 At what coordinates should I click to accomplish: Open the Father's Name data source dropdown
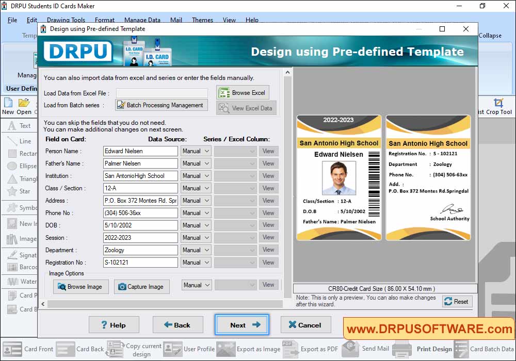tap(196, 163)
